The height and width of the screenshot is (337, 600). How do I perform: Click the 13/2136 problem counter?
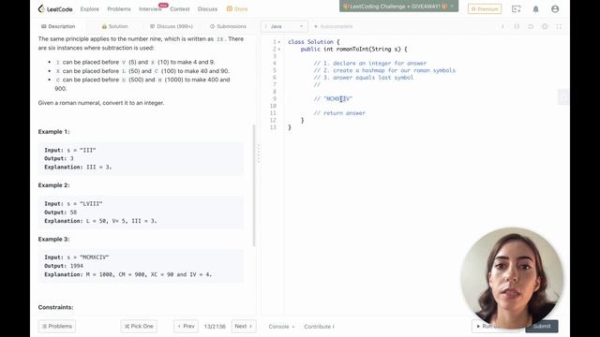[x=215, y=327]
